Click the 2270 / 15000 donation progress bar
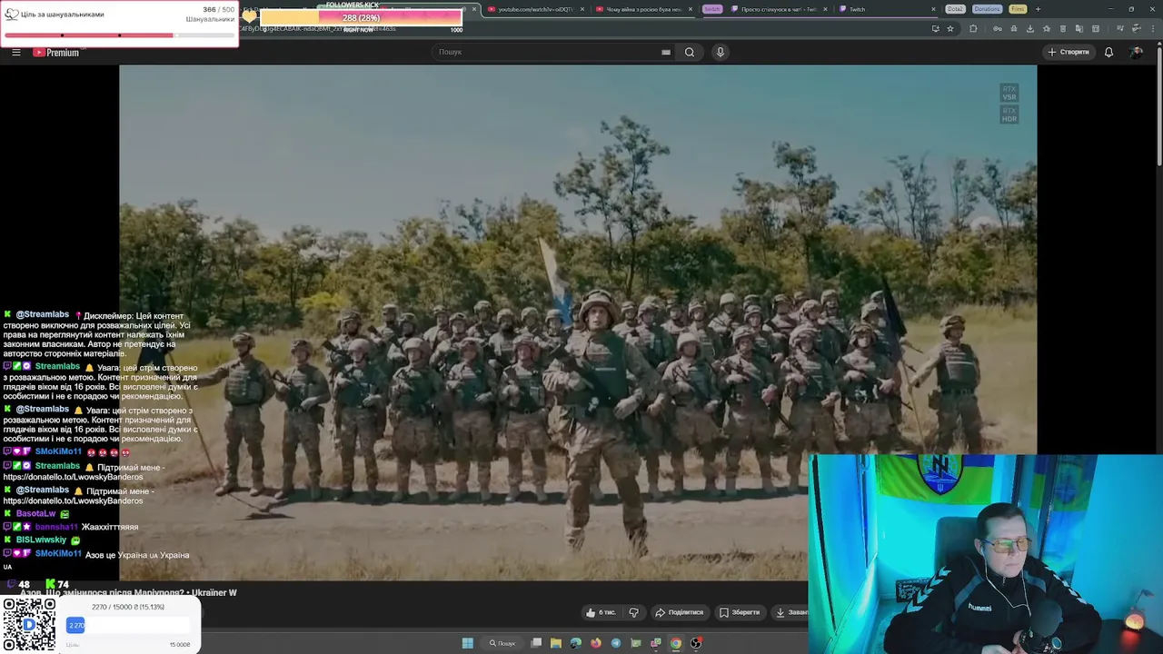 tap(128, 625)
